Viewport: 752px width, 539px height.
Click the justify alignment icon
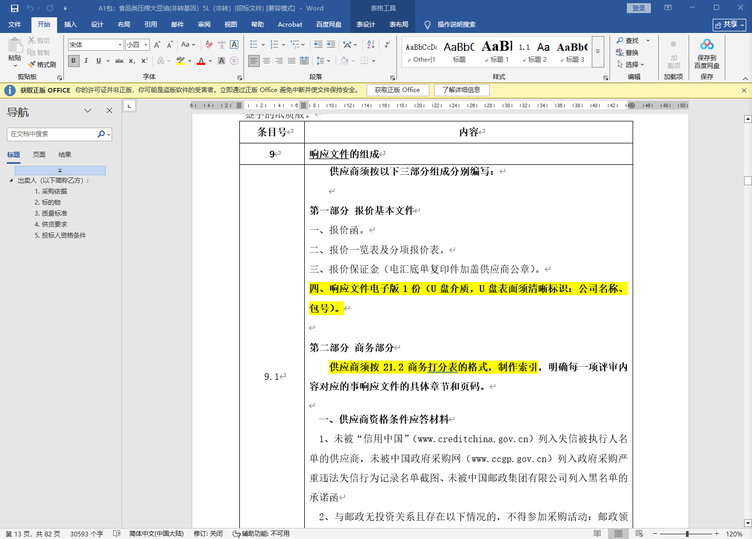[x=292, y=61]
